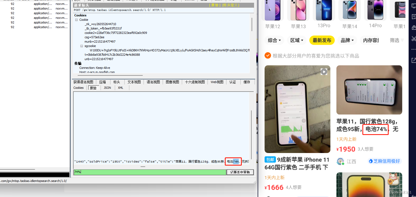Click the POST request line text
The height and width of the screenshot is (197, 416).
click(x=120, y=10)
